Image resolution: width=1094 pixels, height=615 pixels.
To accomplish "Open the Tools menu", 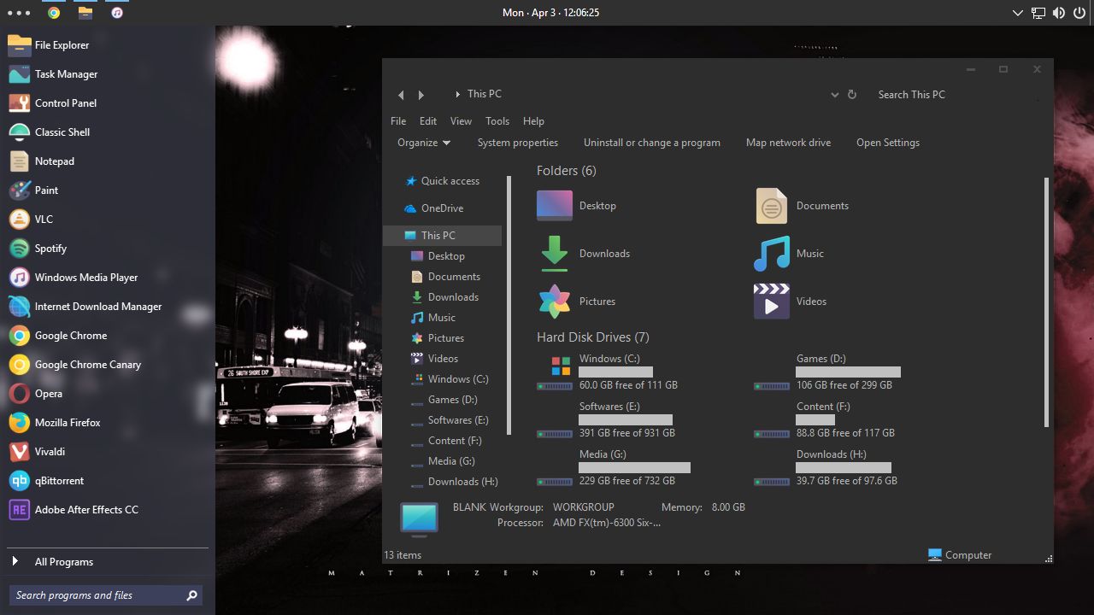I will (497, 120).
